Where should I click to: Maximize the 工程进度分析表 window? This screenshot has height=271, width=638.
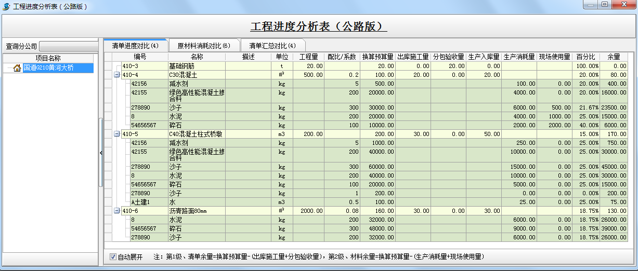604,5
